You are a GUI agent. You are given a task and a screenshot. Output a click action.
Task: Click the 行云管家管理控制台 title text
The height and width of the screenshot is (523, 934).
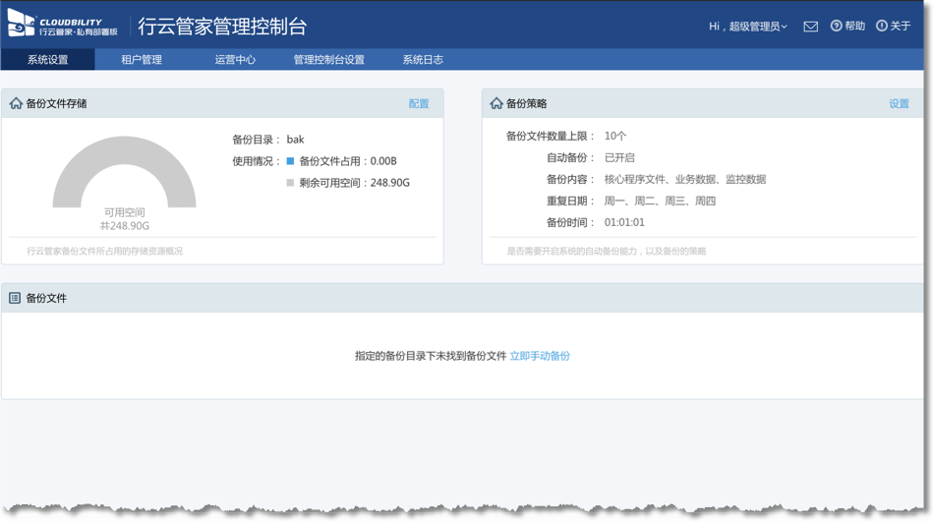[x=222, y=27]
